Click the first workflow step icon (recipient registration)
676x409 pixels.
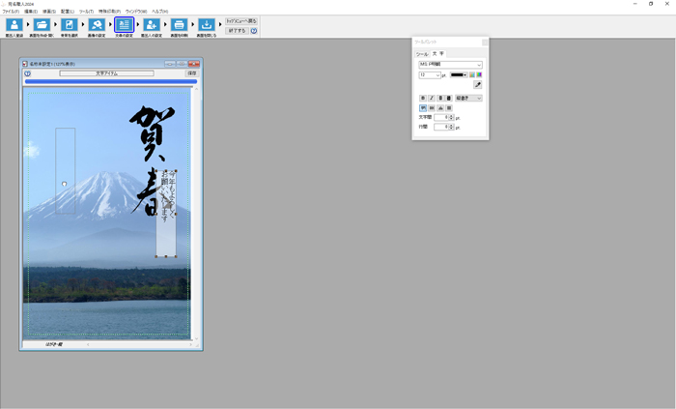pos(14,25)
